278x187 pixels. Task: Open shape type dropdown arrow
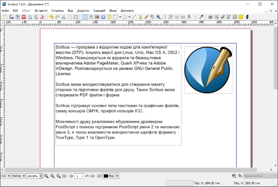click(120, 17)
